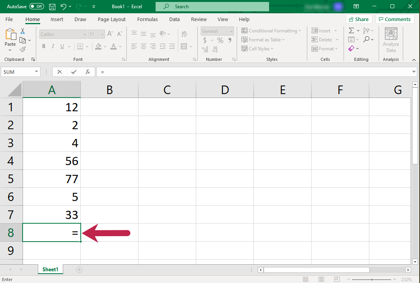Click the Ribbon Display Options icon
Screen dimensions: 420x283
point(356,6)
